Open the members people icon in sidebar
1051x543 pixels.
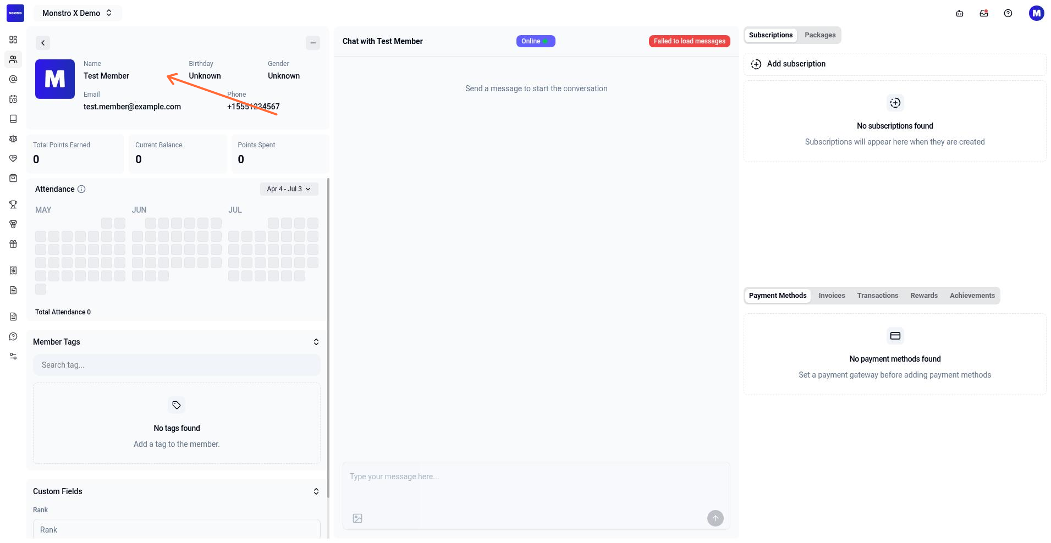(x=13, y=59)
